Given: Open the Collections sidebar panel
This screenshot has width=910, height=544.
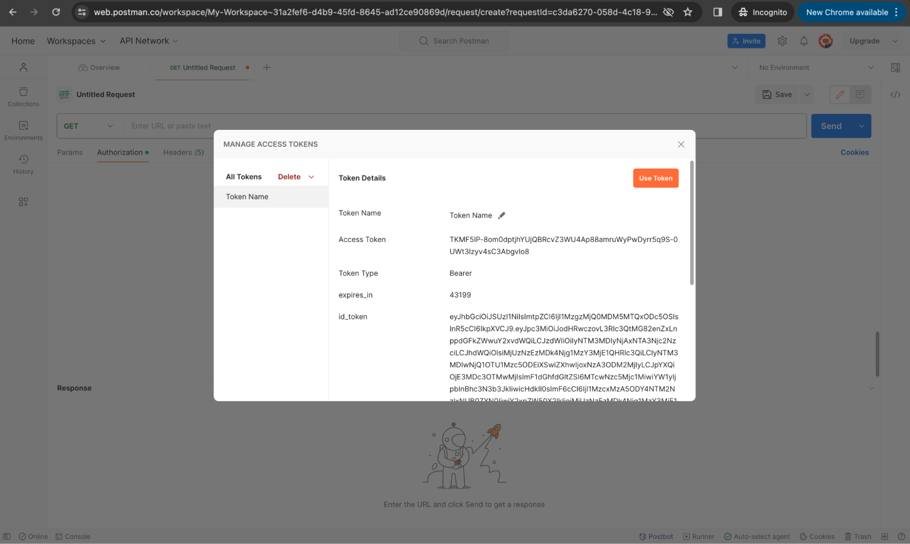Looking at the screenshot, I should pyautogui.click(x=23, y=97).
